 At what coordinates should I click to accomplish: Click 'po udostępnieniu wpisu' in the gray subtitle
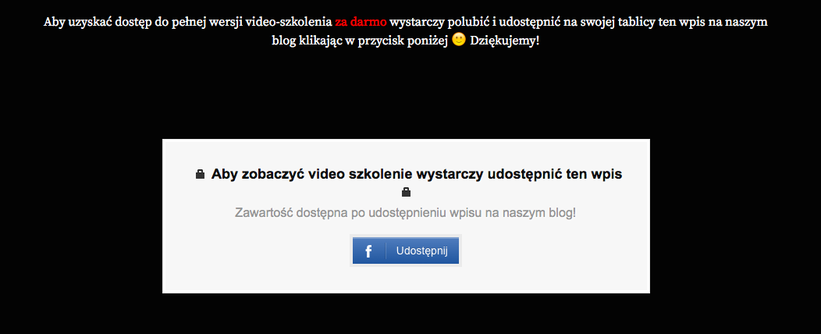pyautogui.click(x=420, y=212)
